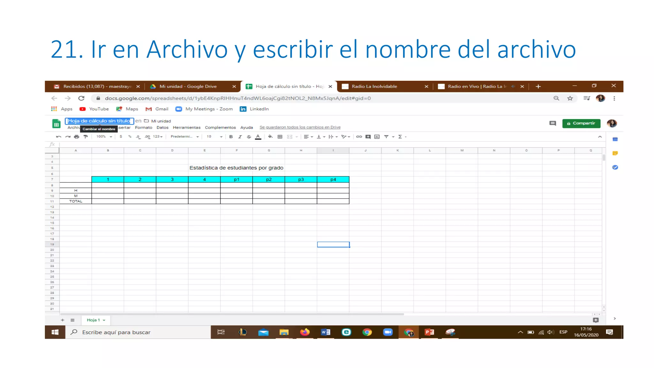Apply strikethrough with the S icon
Screen dimensions: 654x368
(249, 137)
